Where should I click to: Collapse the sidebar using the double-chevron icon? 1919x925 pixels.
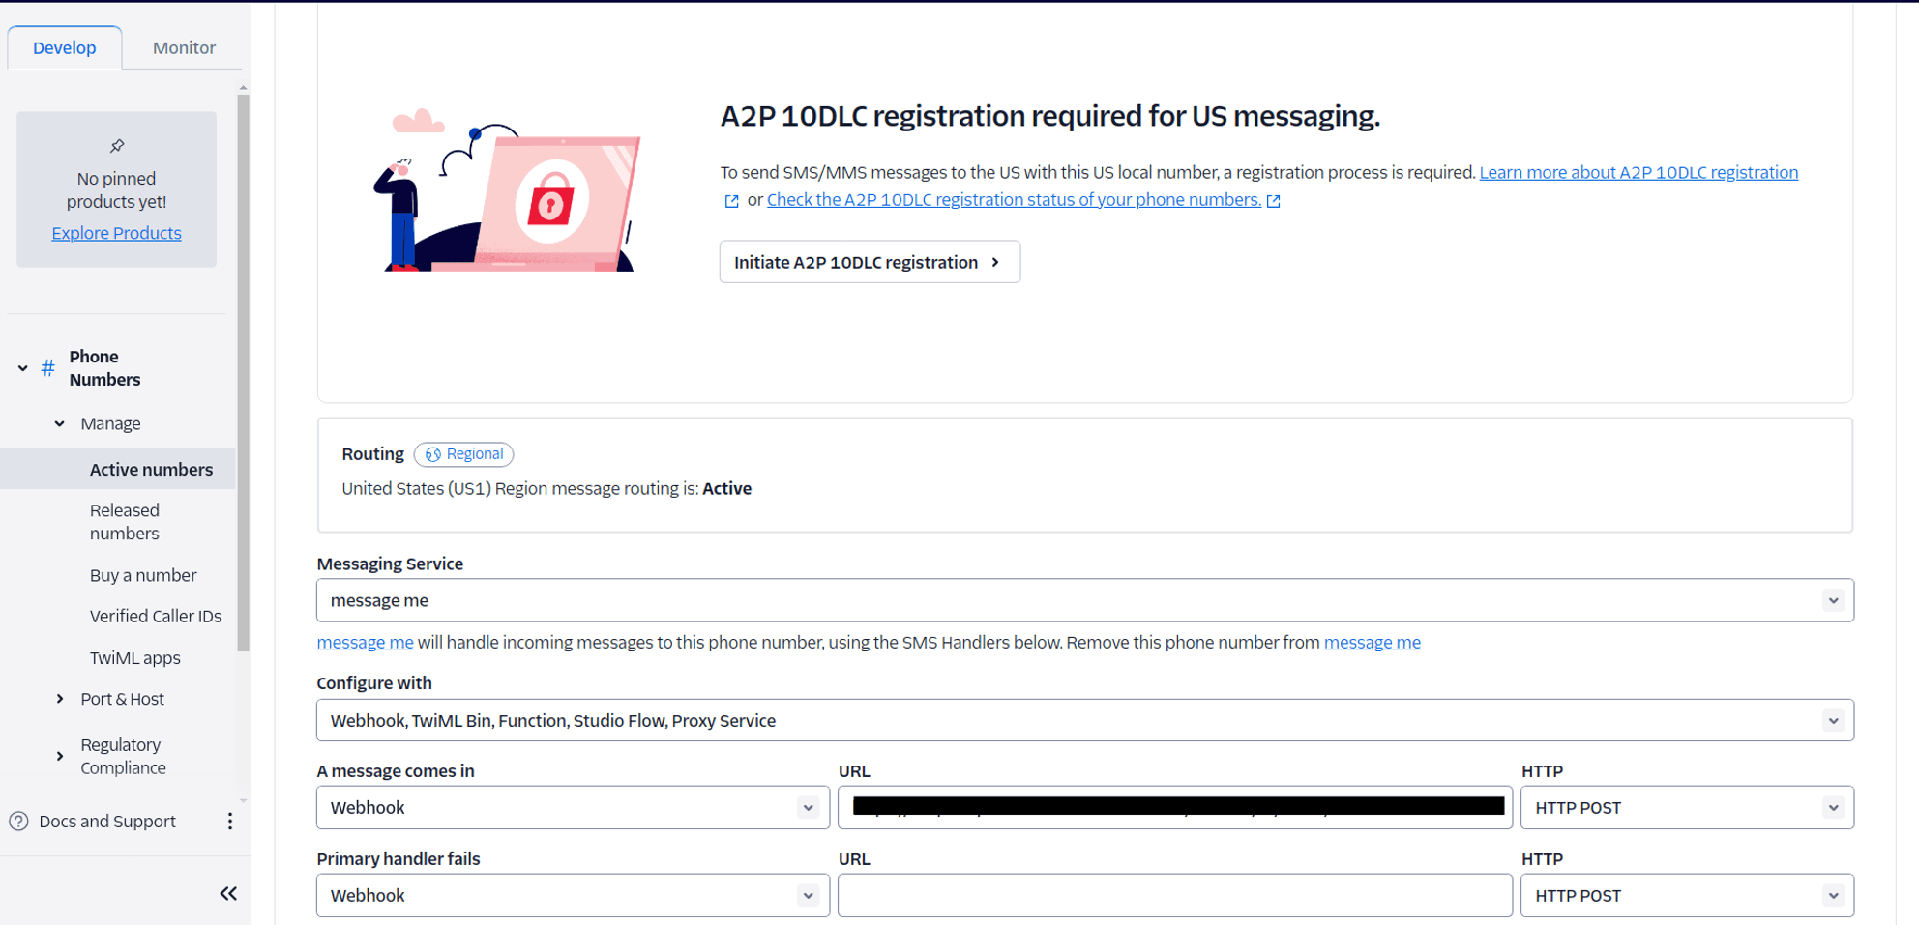pos(228,893)
